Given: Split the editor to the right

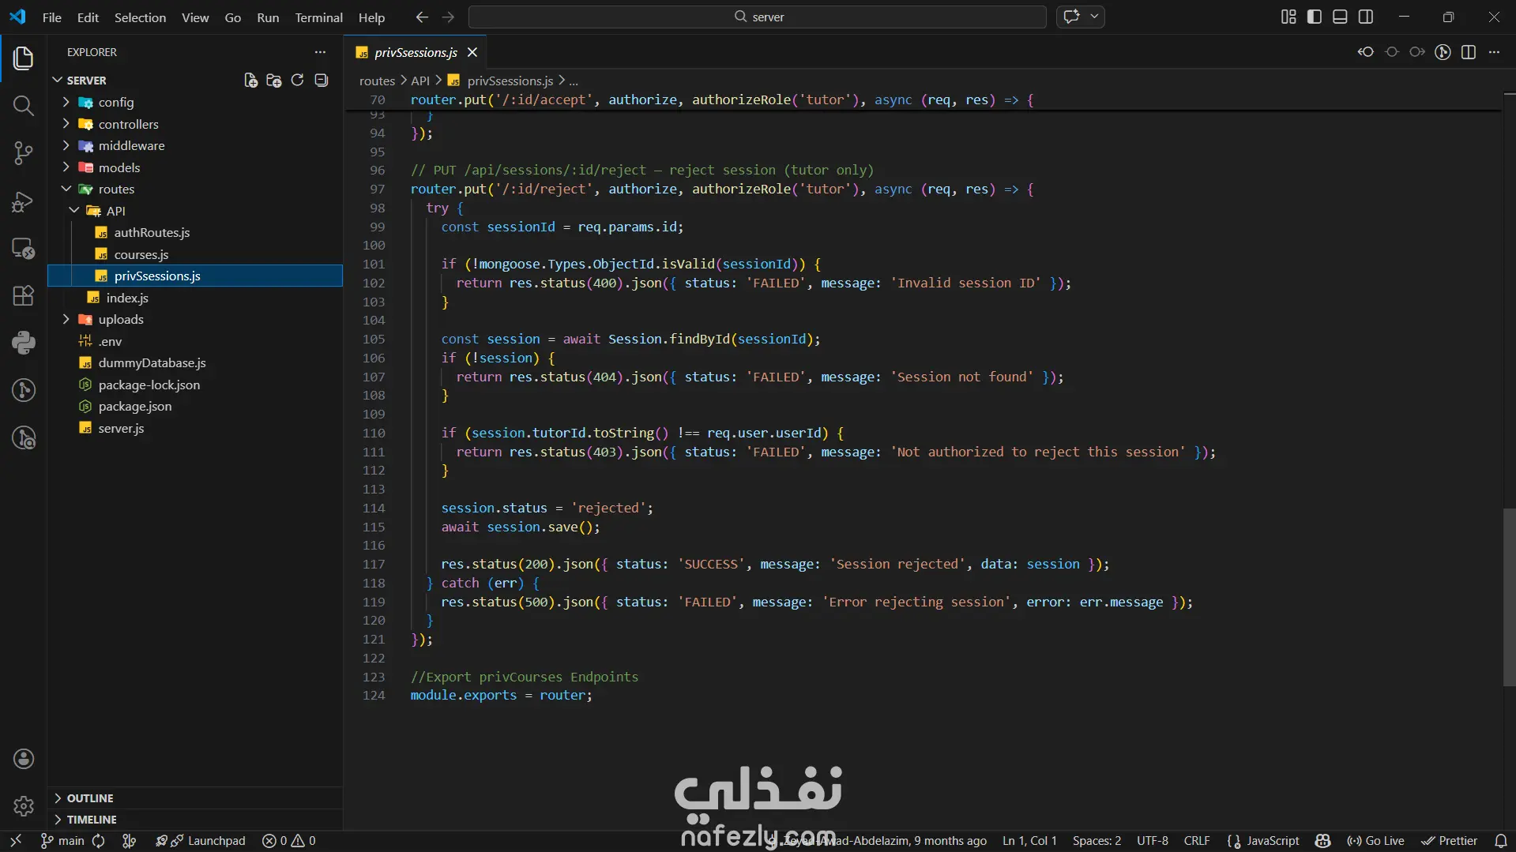Looking at the screenshot, I should pyautogui.click(x=1469, y=52).
